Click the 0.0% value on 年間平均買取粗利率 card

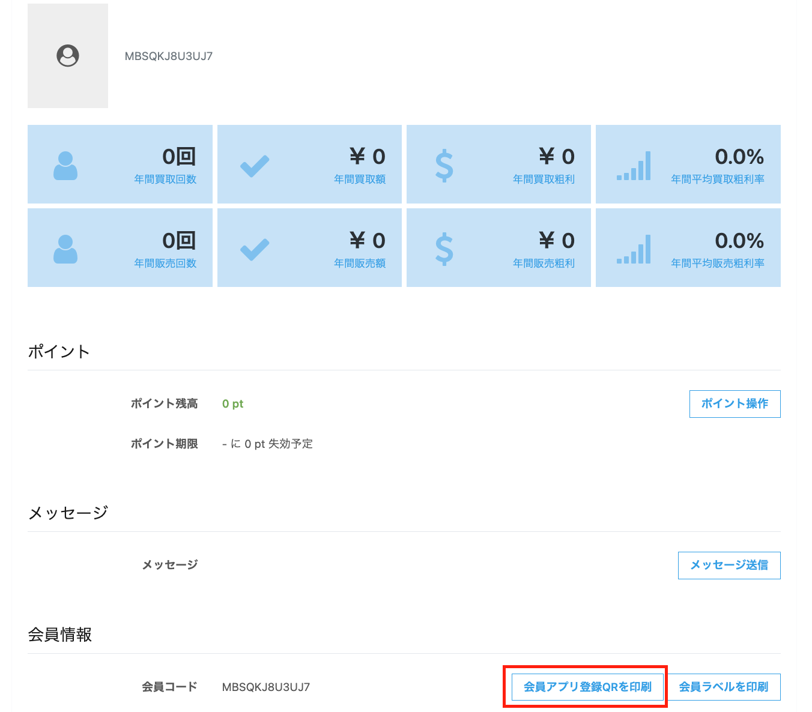click(x=739, y=157)
